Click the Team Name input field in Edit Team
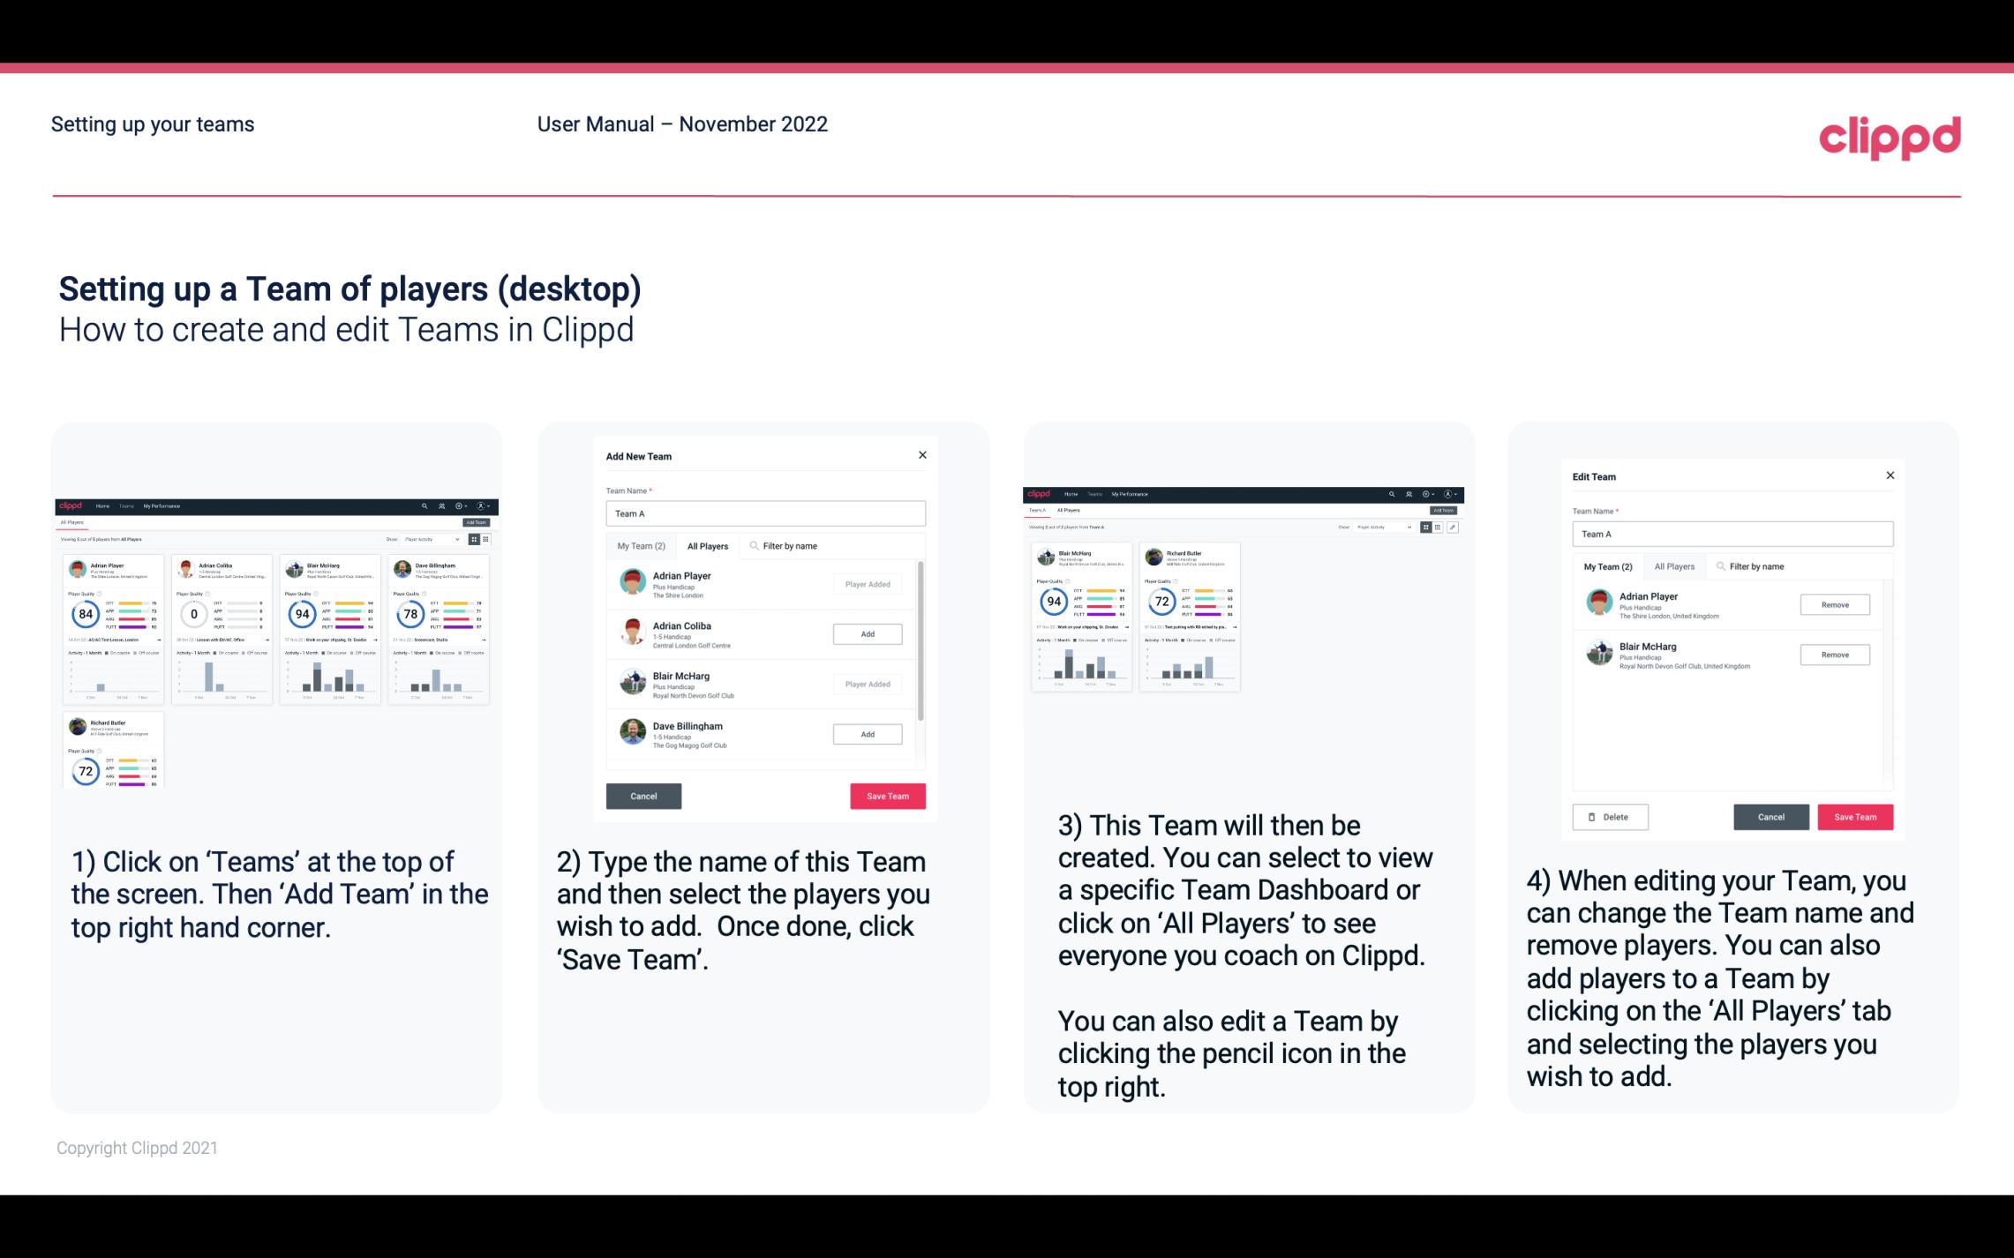This screenshot has height=1258, width=2014. [x=1732, y=534]
